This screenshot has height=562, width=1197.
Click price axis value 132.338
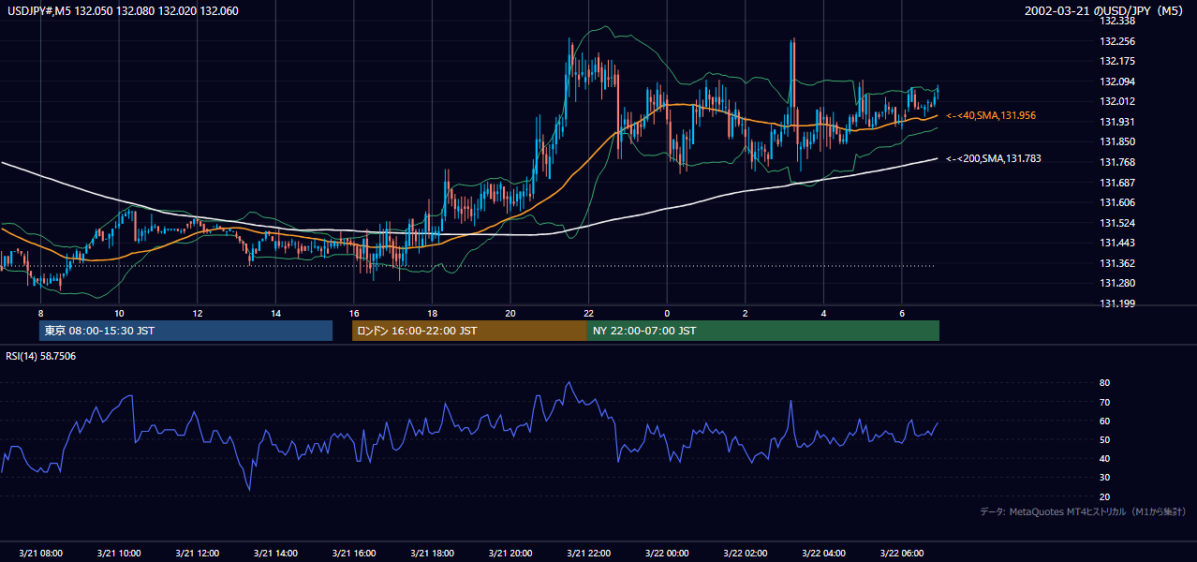(x=1117, y=21)
